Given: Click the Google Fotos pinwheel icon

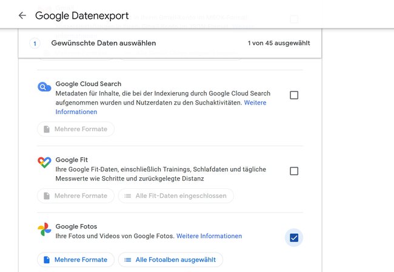Looking at the screenshot, I should [x=44, y=229].
